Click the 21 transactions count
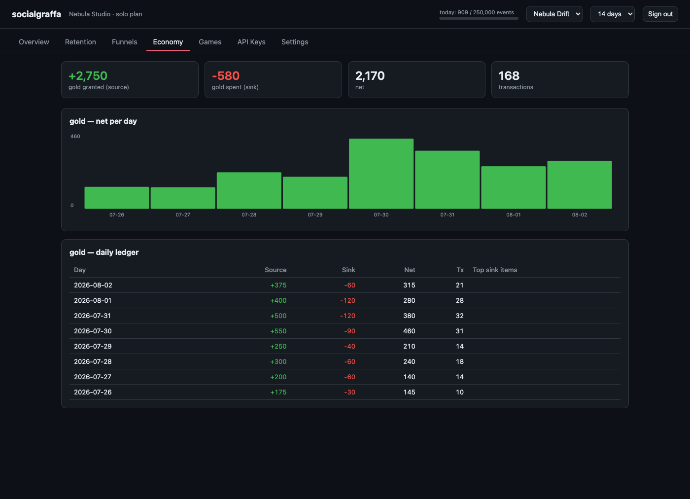Screen dimensions: 690x499 pyautogui.click(x=460, y=285)
